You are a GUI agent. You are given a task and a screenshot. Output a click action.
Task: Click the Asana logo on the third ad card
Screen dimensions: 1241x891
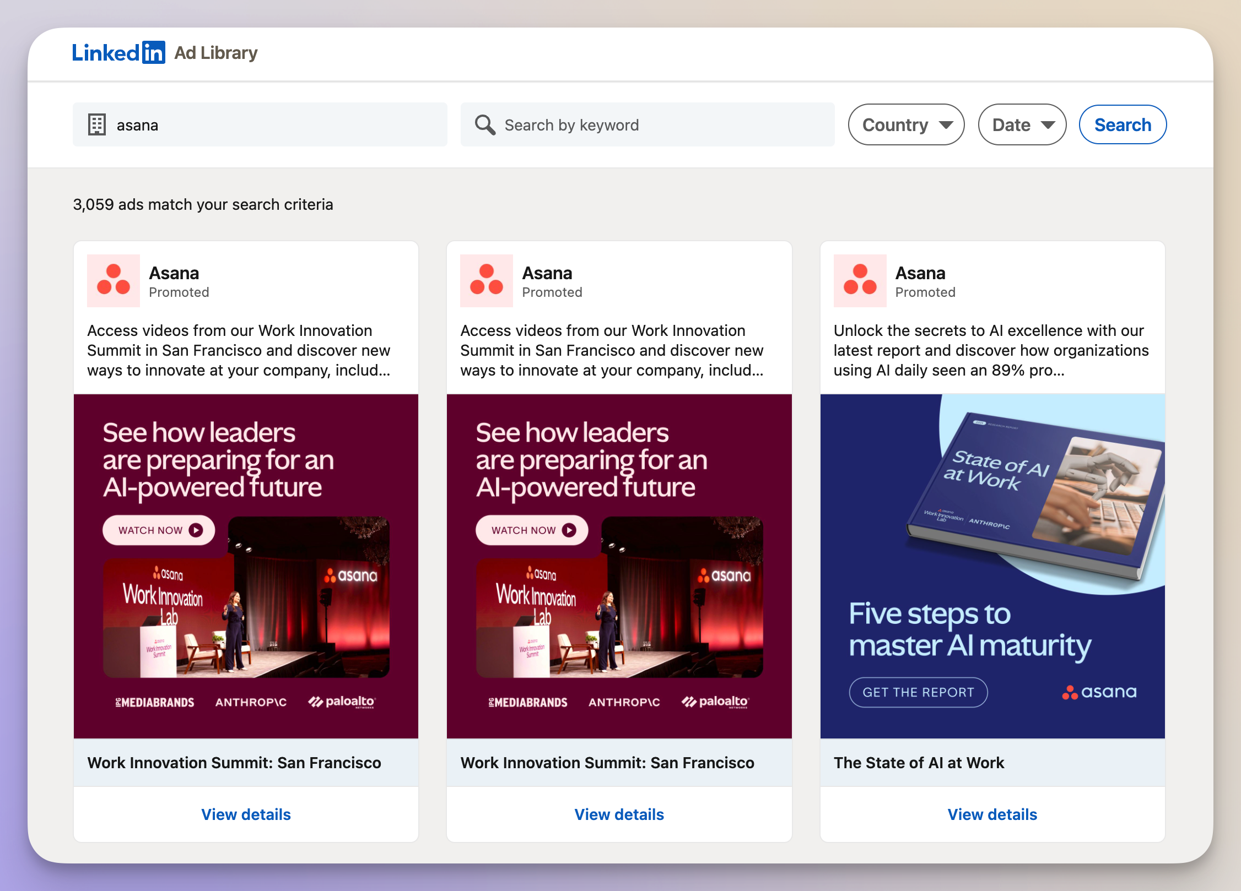point(860,280)
